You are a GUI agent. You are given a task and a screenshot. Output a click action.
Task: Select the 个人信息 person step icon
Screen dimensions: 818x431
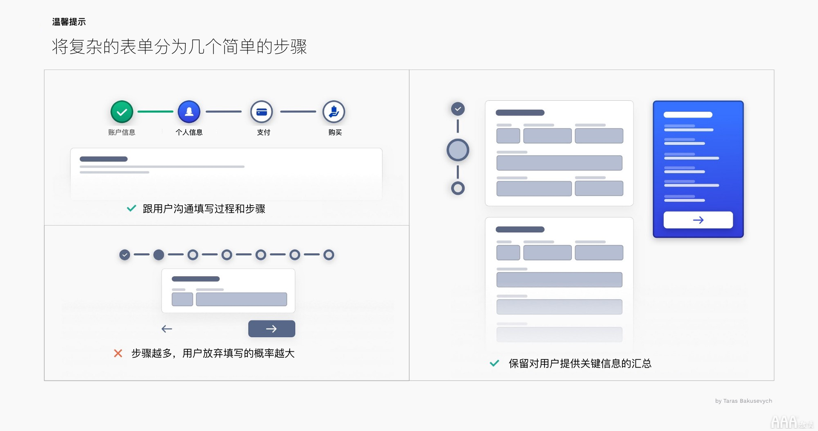(x=189, y=112)
